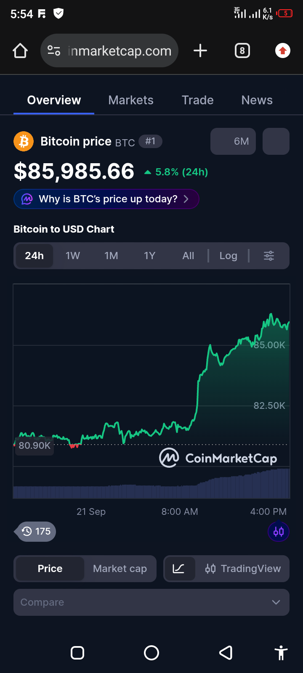Tap the purple candlestick indicator icon
303x673 pixels.
[279, 532]
